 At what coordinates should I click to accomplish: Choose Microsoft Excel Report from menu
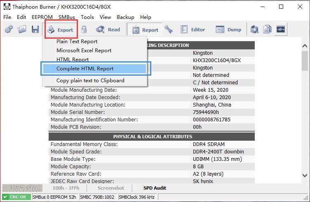(84, 51)
